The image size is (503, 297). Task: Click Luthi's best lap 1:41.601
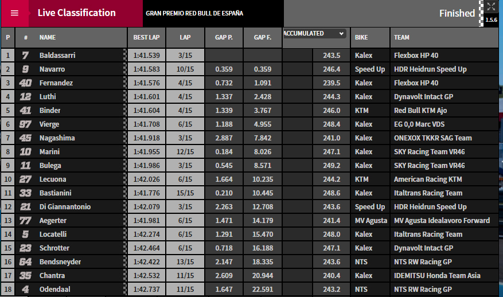pyautogui.click(x=146, y=97)
